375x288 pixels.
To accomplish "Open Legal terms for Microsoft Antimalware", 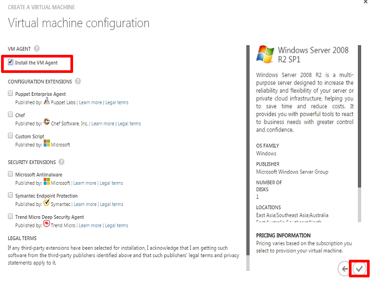I will (111, 183).
